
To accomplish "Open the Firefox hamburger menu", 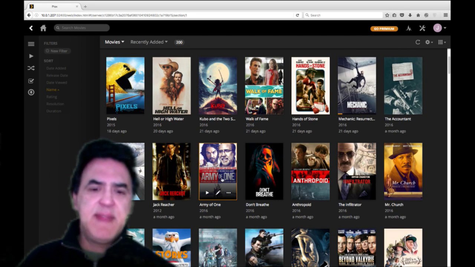I will [x=446, y=15].
